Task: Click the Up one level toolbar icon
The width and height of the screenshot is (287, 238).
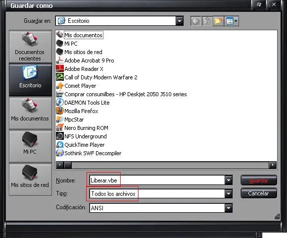Action: pos(207,21)
